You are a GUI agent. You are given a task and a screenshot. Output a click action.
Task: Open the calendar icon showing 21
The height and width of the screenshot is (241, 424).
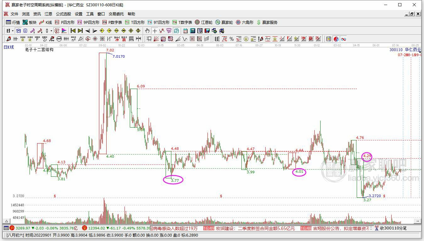(185, 31)
